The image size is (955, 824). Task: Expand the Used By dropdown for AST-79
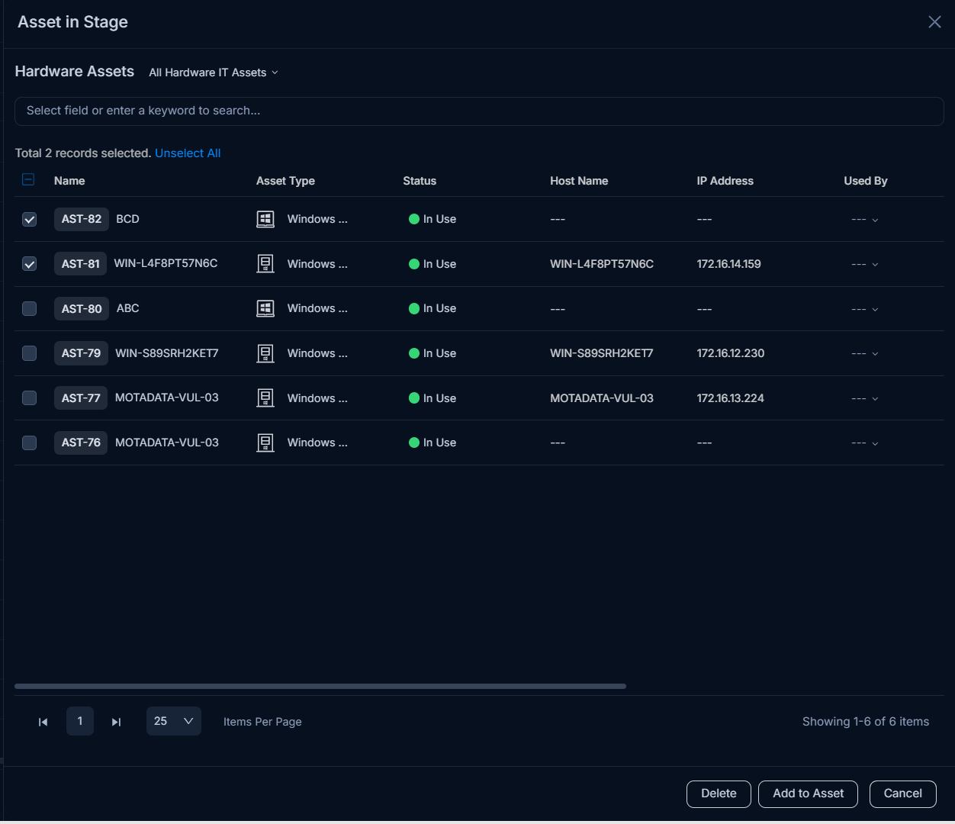(865, 354)
